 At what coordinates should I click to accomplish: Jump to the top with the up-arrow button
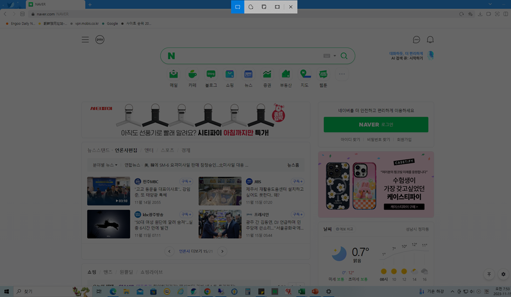[489, 274]
